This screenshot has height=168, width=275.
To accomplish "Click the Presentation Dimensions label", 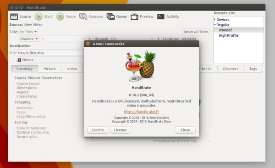I will (176, 141).
